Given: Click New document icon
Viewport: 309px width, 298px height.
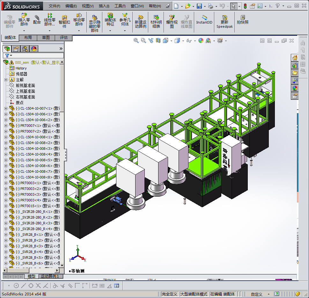Looking at the screenshot, I should coord(176,6).
